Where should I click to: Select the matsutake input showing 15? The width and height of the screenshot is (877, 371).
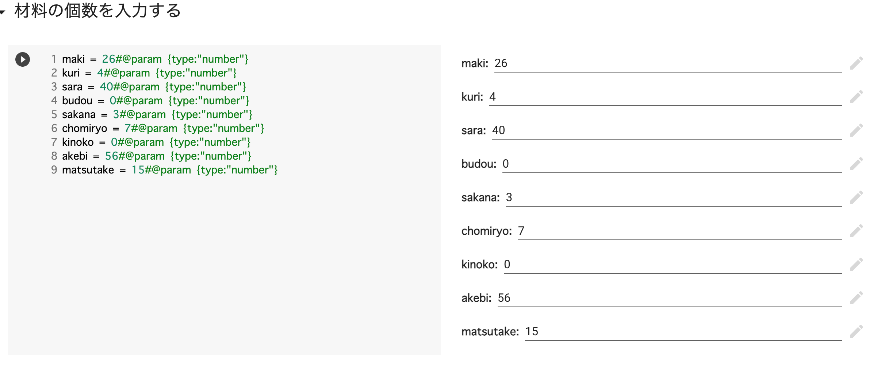[x=683, y=332]
